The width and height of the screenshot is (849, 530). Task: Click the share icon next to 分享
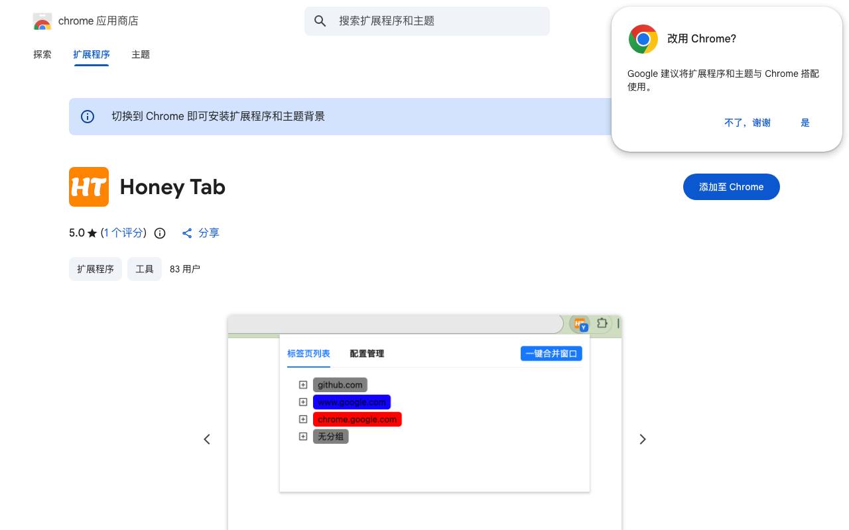(187, 233)
